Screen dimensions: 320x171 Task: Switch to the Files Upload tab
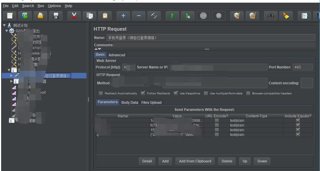152,103
